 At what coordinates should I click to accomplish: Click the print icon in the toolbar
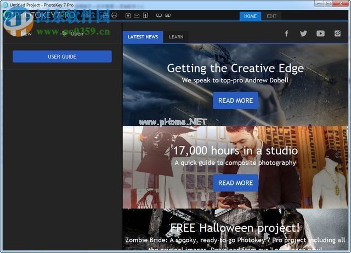(115, 15)
